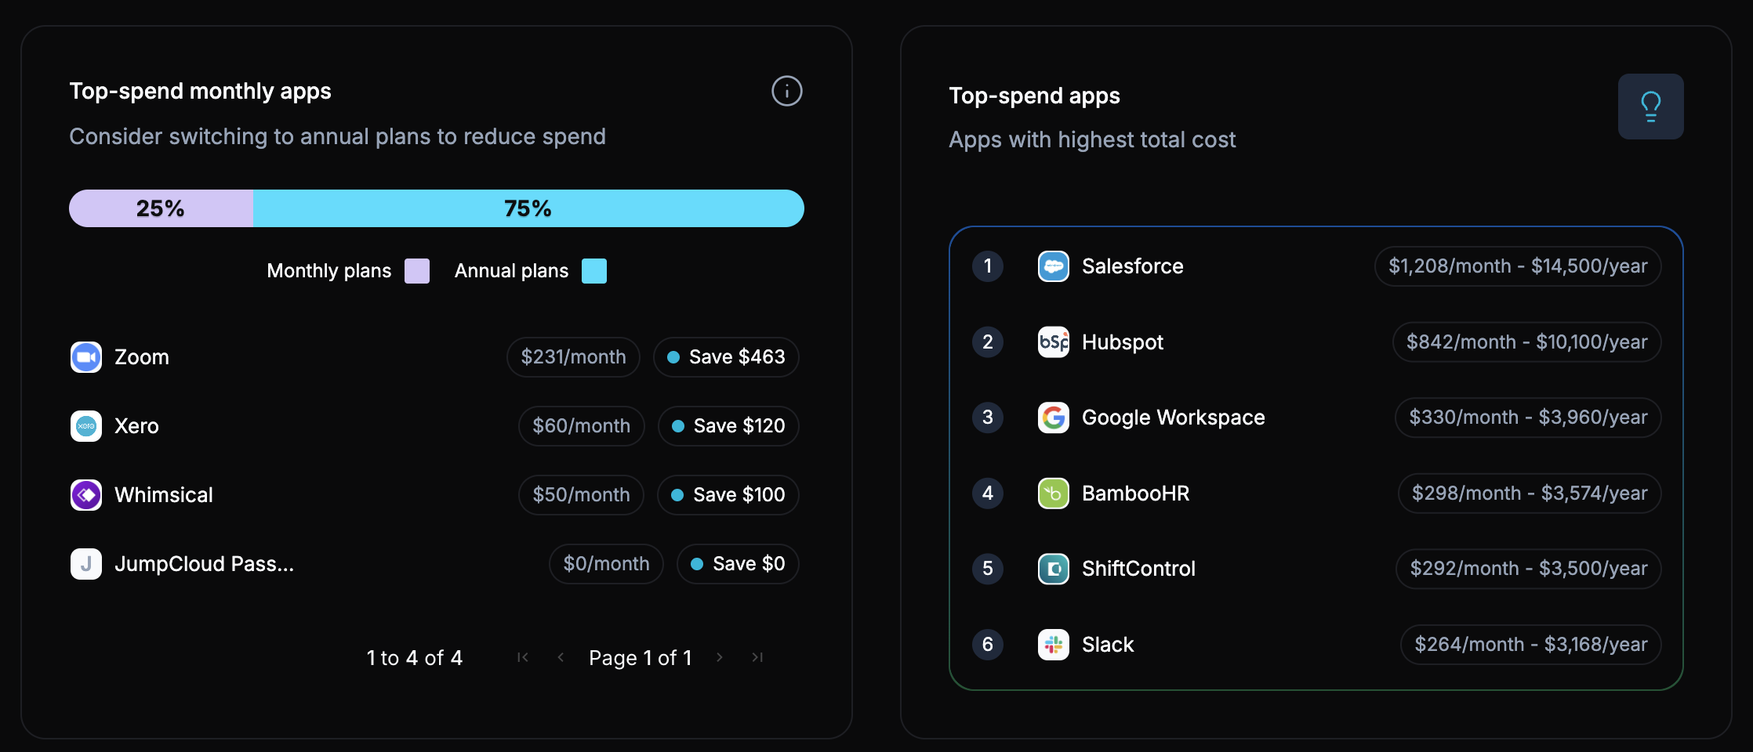Click the 75% annual plans bar segment
Screen dimensions: 1753x752
528,208
